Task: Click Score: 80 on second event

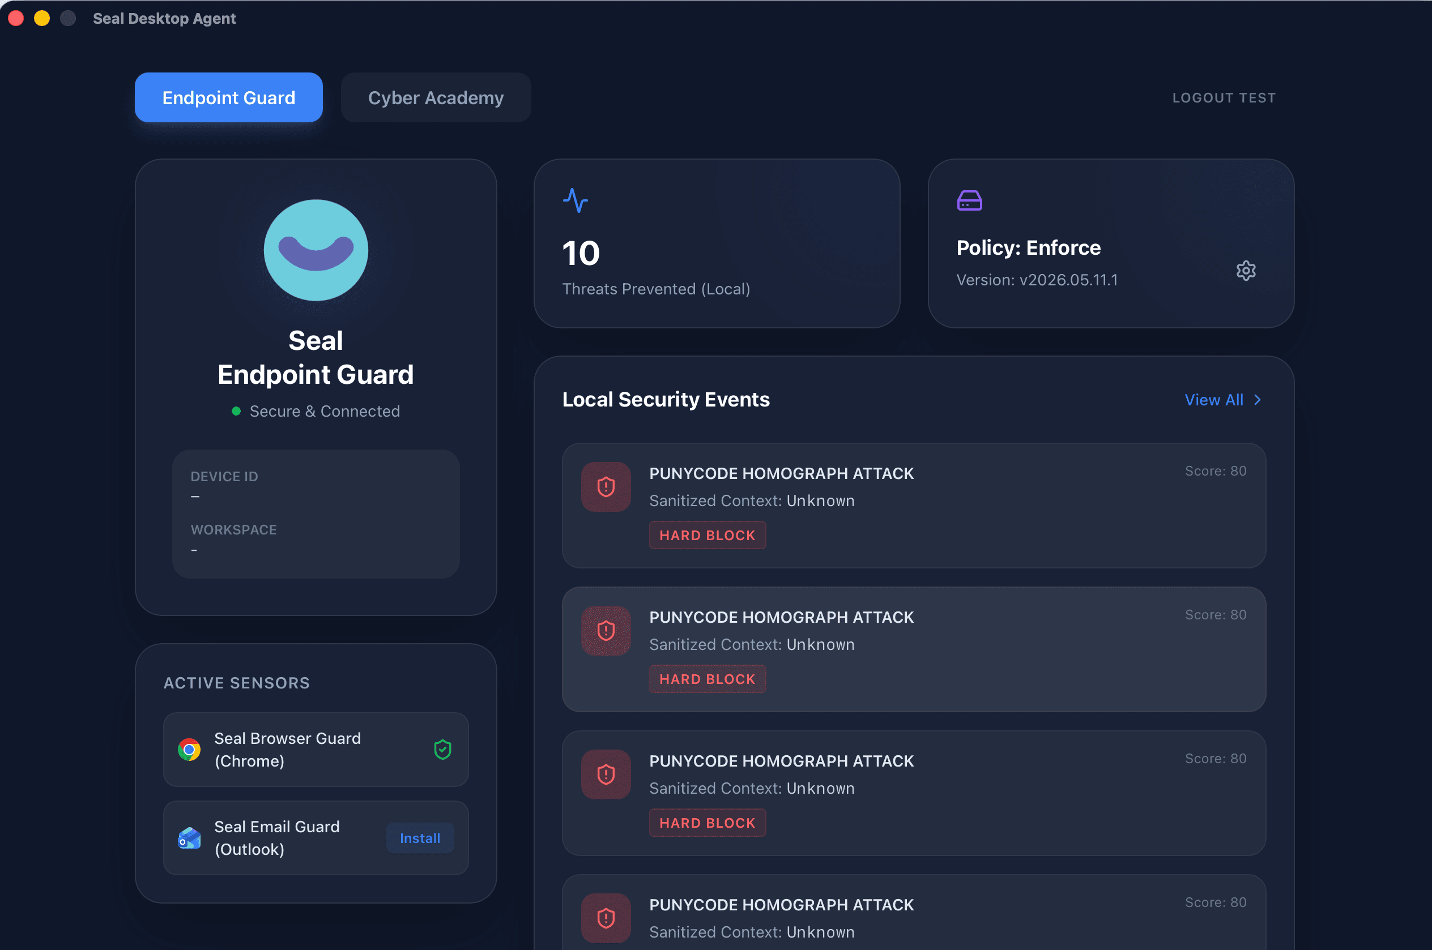Action: point(1216,614)
